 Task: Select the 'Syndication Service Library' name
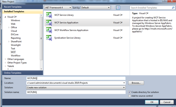(67, 38)
